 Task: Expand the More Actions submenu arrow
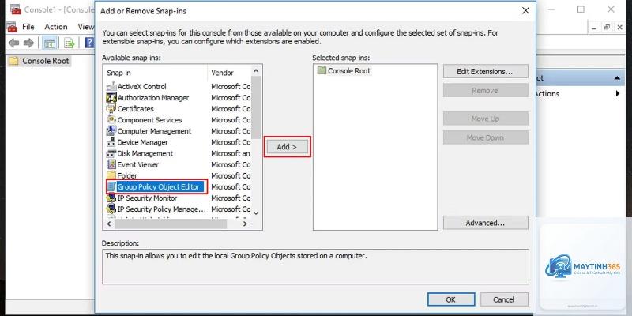coord(618,93)
